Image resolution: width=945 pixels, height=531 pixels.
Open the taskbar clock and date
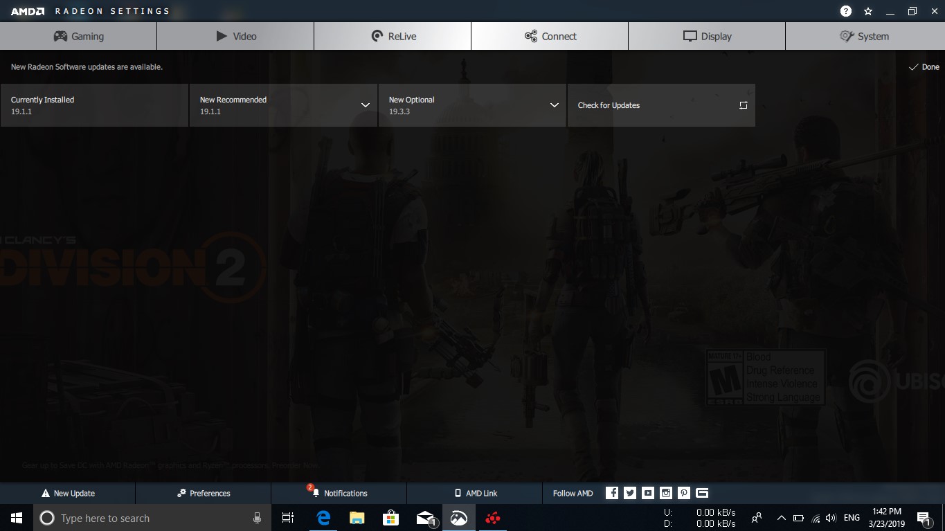pos(887,518)
